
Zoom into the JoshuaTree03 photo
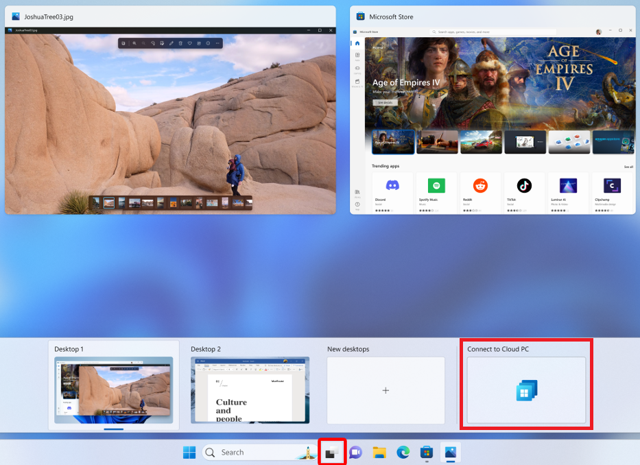134,43
